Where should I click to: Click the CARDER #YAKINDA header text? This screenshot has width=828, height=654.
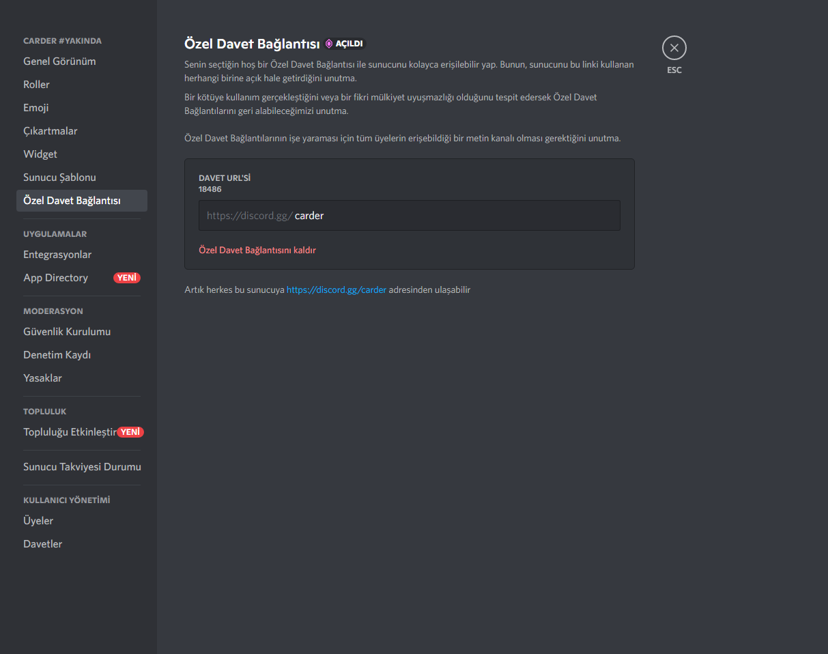point(62,41)
